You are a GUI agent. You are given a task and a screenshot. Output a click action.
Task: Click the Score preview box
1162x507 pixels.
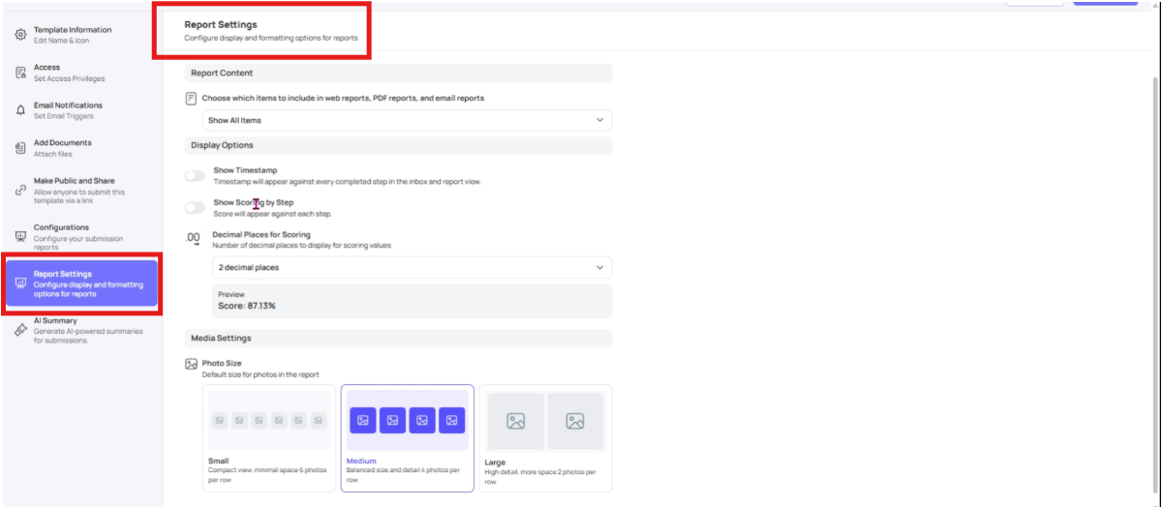[412, 300]
